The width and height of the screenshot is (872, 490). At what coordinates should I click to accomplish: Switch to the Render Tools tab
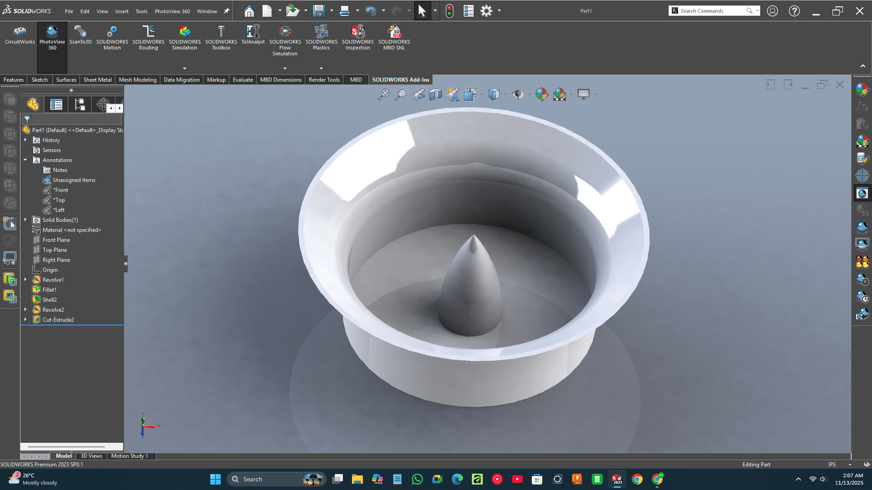tap(324, 80)
